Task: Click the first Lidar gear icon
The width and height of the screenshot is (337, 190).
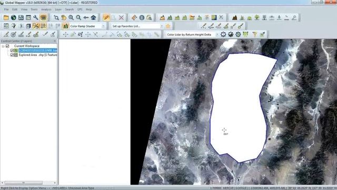Action: (x=223, y=34)
